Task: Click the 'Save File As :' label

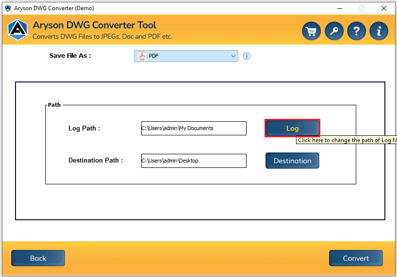Action: 70,56
